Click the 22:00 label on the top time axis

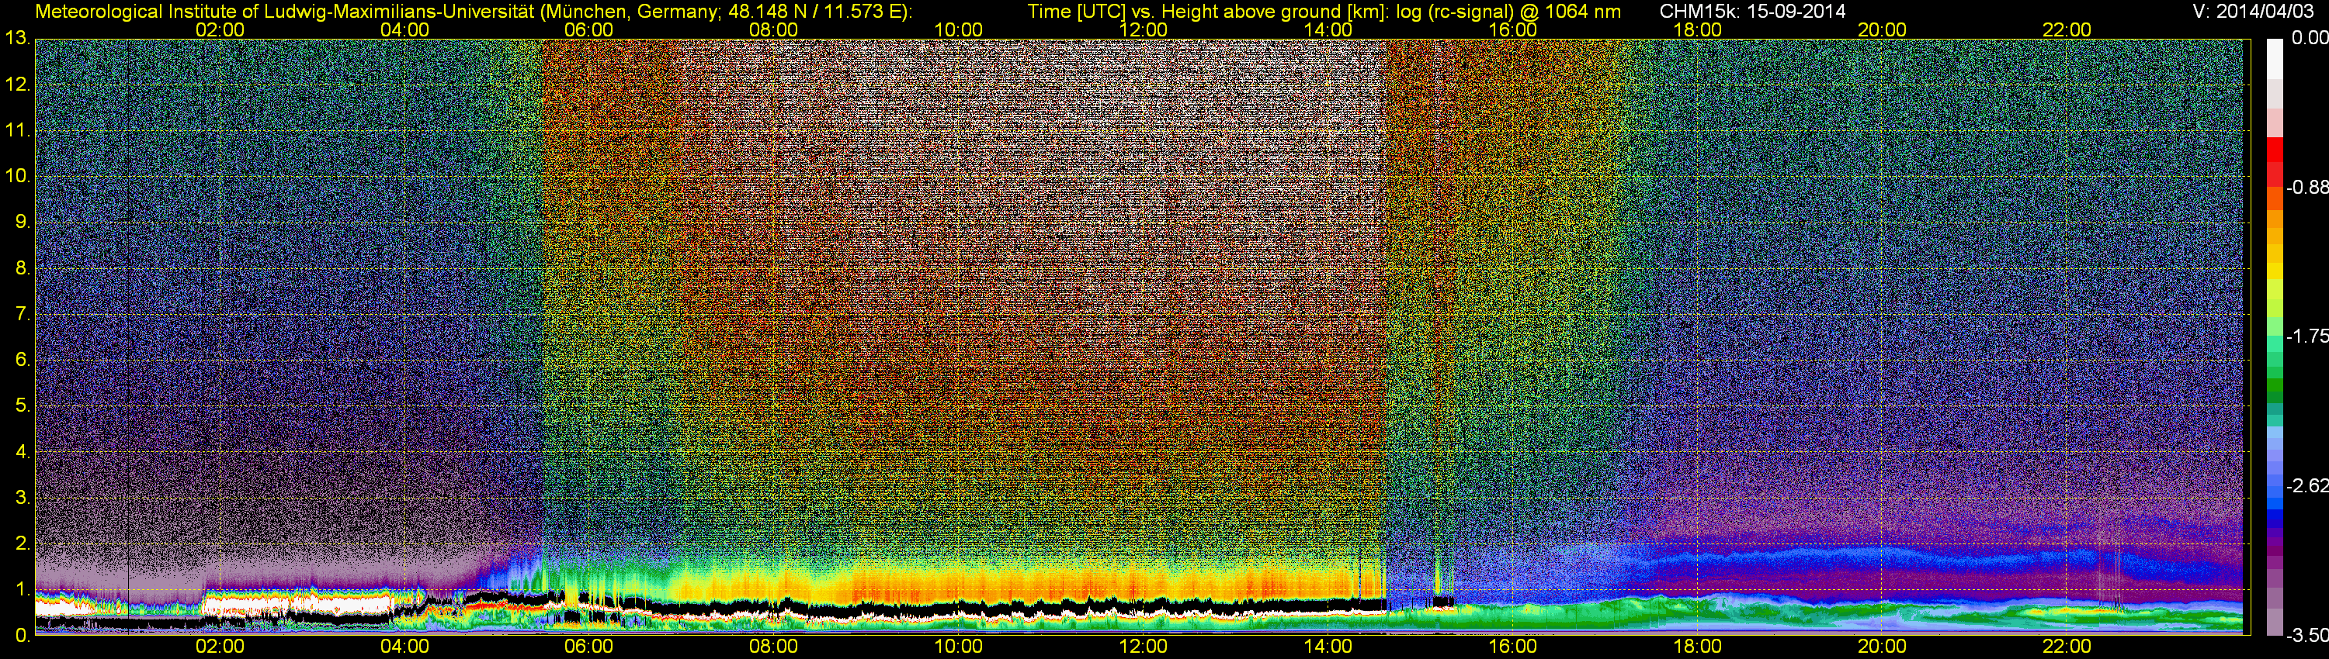click(x=2067, y=29)
